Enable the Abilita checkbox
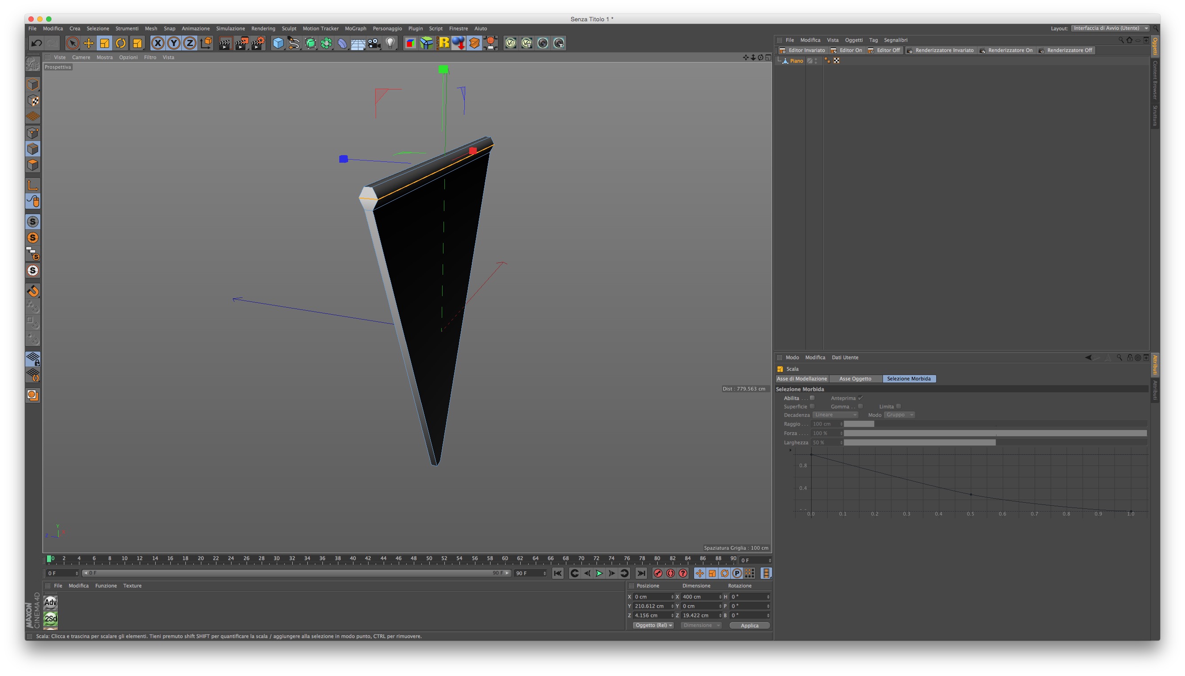 [x=812, y=398]
